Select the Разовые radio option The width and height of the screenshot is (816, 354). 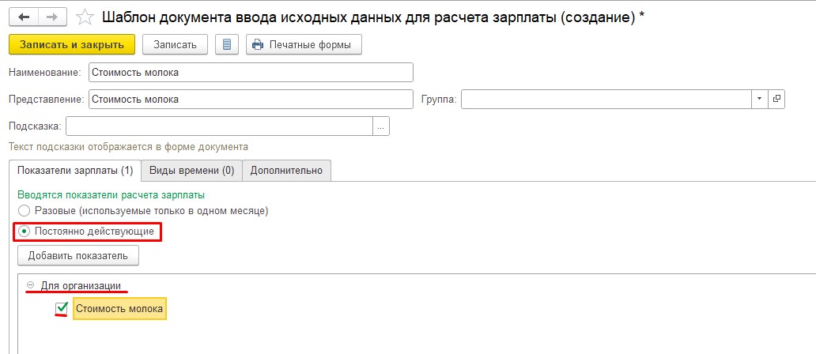point(25,211)
